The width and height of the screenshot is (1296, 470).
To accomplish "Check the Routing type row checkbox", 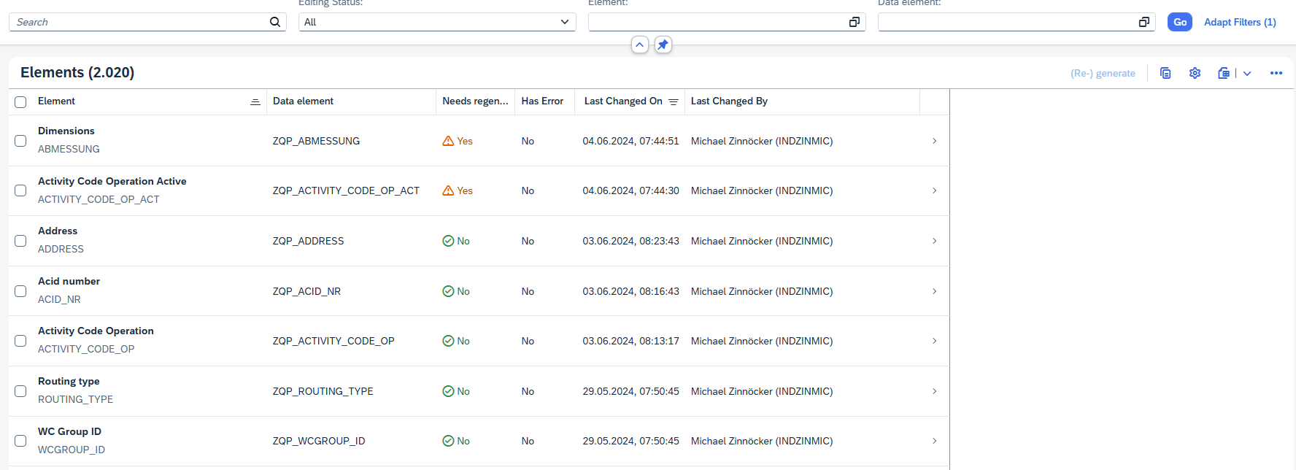I will pyautogui.click(x=20, y=391).
